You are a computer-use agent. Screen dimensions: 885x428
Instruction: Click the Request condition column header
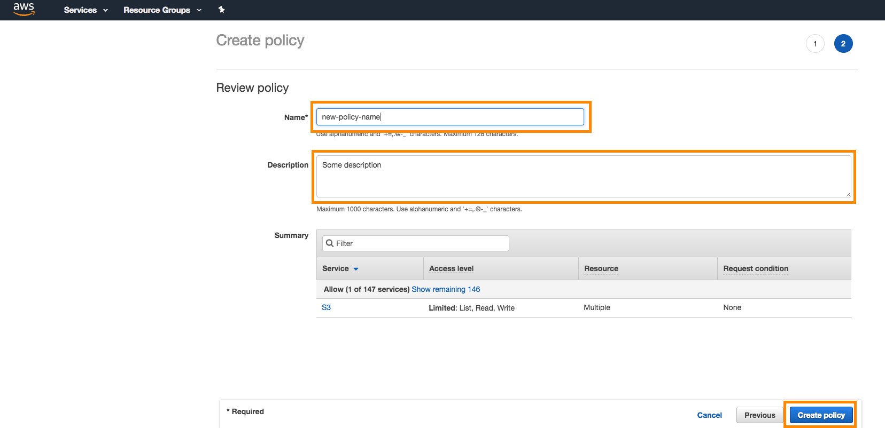tap(756, 268)
